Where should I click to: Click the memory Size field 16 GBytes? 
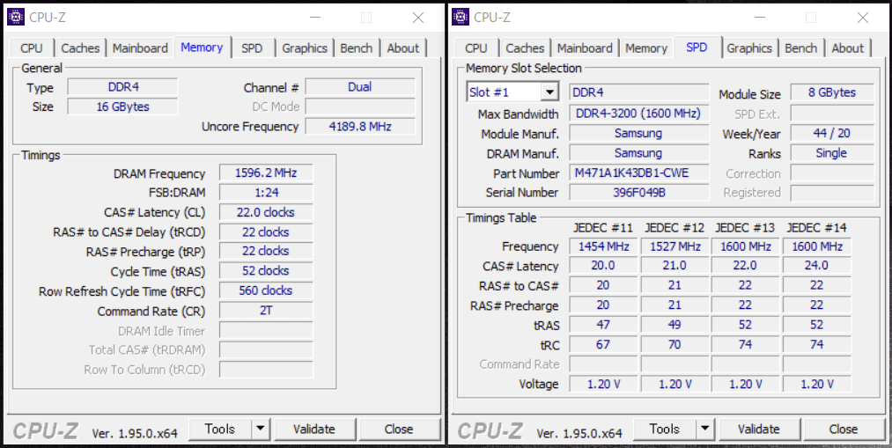point(123,106)
